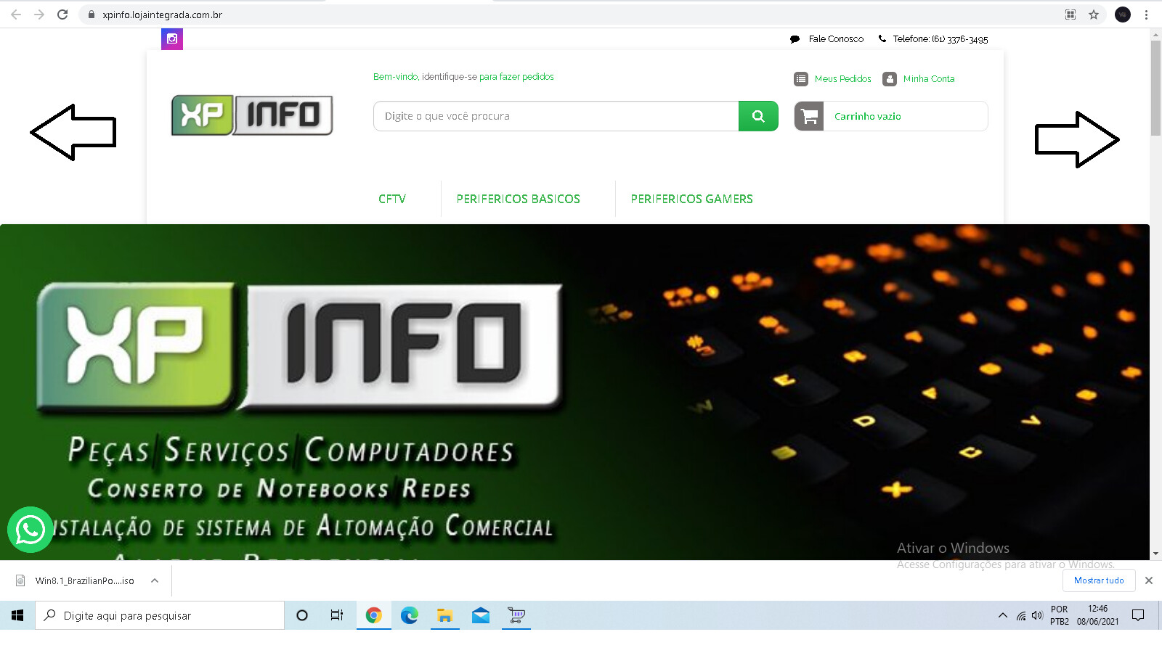Open the Windows Start menu

coord(17,615)
